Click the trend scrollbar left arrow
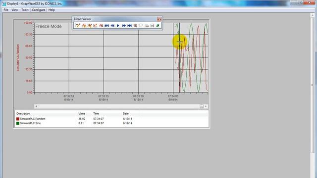 (36, 106)
